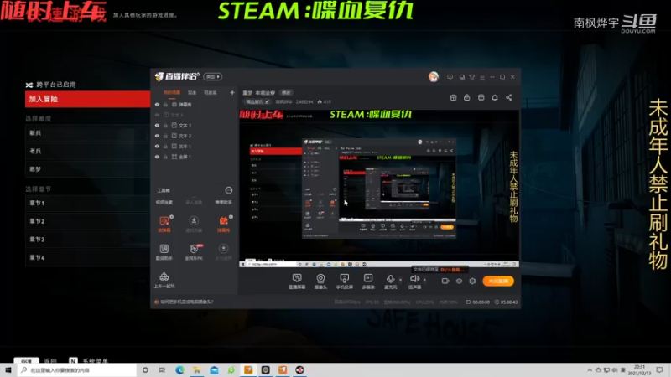The image size is (671, 377).
Task: Click the 修改 button beside stream title
Action: point(286,93)
